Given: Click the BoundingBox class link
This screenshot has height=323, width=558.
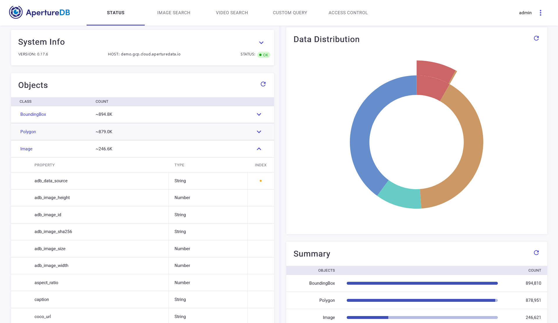Looking at the screenshot, I should pos(33,114).
